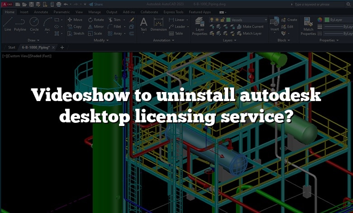Toggle the layer lock icon
Viewport: 353px width, 213px height.
click(223, 20)
